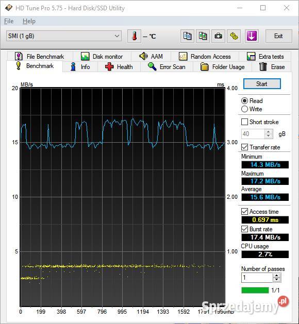Copy screenshot to clipboard icon

click(203, 36)
